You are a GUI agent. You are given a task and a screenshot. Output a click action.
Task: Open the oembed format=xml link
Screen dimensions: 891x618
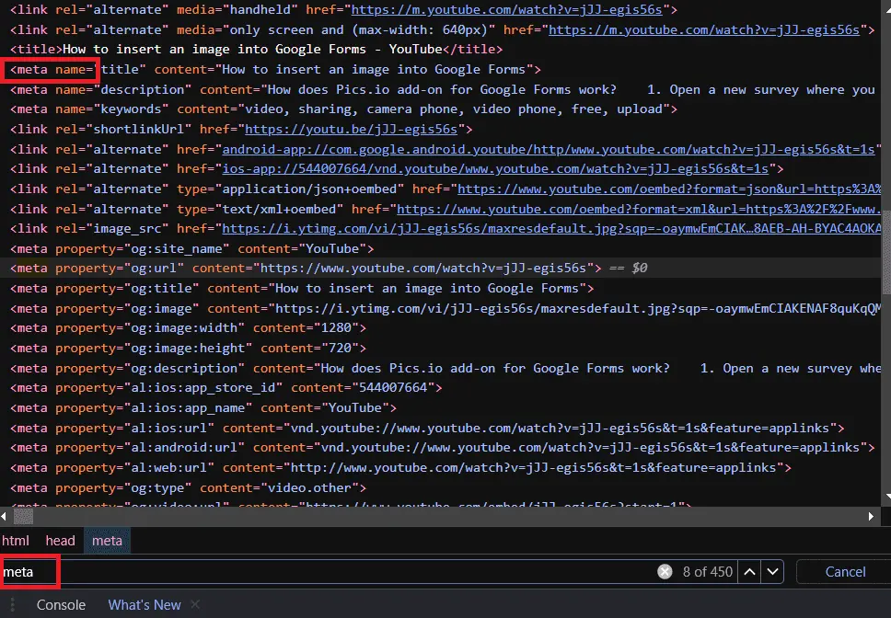(x=639, y=210)
